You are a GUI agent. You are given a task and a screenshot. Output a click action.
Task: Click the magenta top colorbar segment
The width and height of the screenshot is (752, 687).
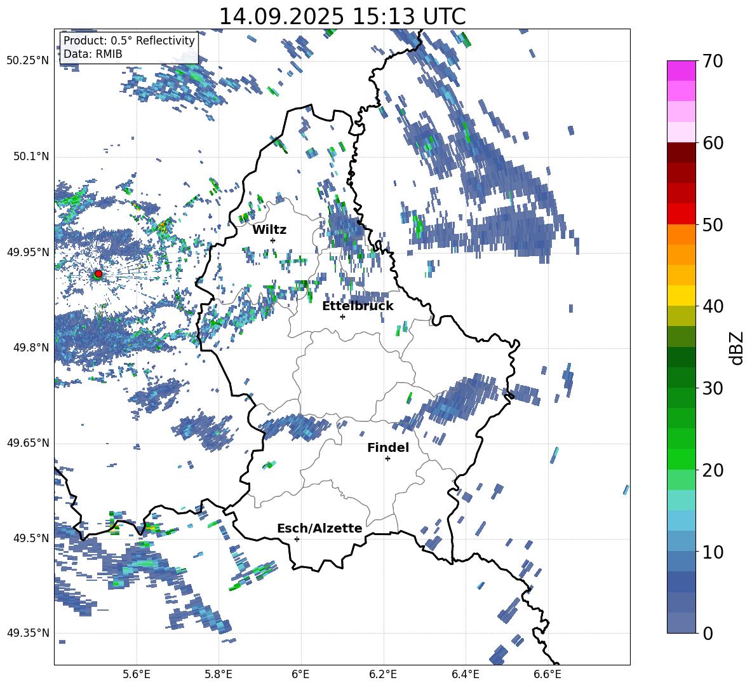pyautogui.click(x=681, y=71)
